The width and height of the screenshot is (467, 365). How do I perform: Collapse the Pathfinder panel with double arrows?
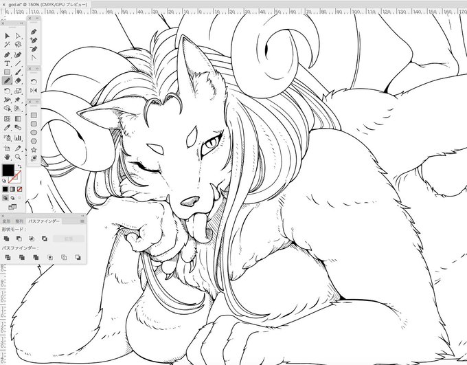pos(82,216)
